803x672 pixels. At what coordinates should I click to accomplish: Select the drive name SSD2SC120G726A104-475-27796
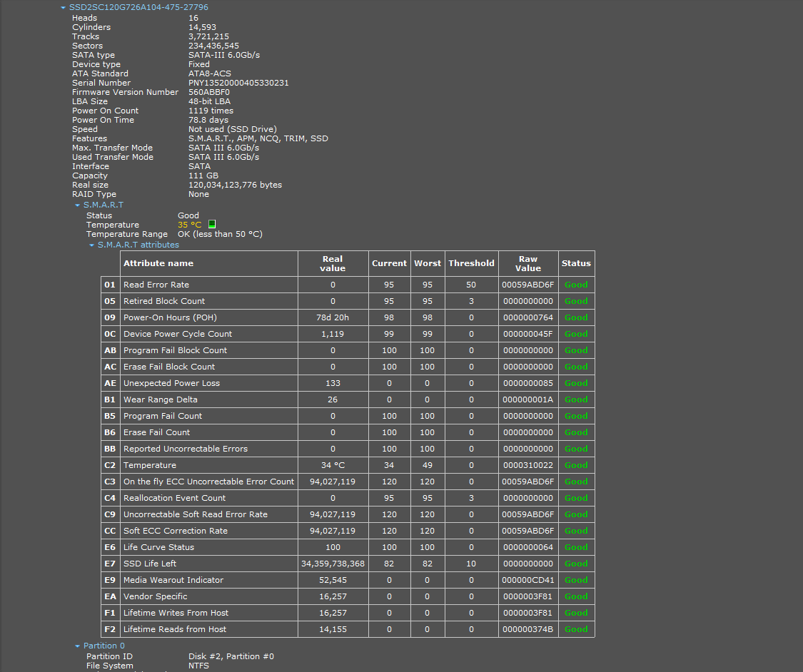(138, 7)
